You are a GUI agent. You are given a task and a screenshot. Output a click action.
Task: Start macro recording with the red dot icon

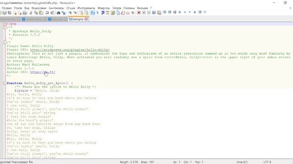click(x=139, y=13)
